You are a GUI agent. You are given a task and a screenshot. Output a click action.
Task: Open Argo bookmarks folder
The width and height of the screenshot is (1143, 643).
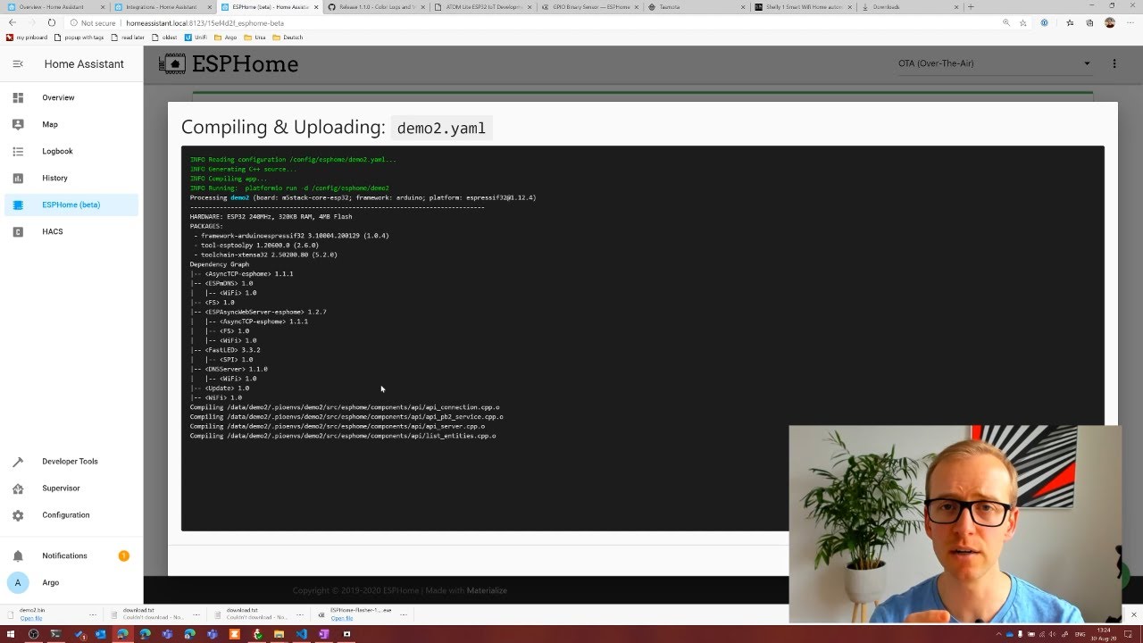point(226,38)
